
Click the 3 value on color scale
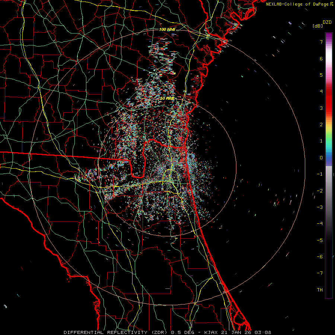click(x=321, y=108)
